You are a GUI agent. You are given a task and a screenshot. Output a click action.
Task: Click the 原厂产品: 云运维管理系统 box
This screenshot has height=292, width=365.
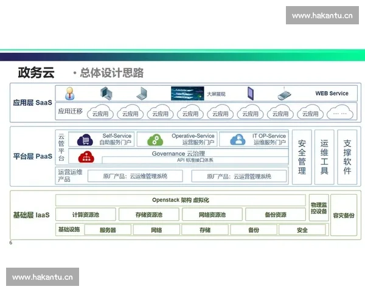click(135, 176)
